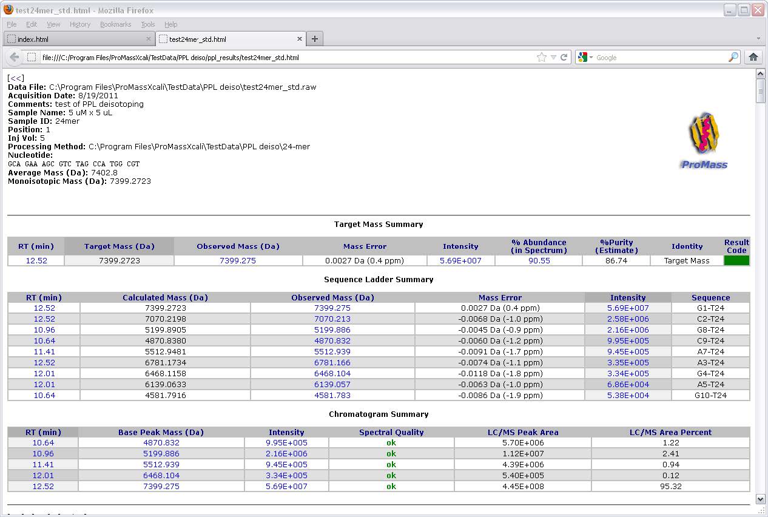
Task: Click observed mass 5199.886 in Sequence Ladder
Action: point(332,329)
